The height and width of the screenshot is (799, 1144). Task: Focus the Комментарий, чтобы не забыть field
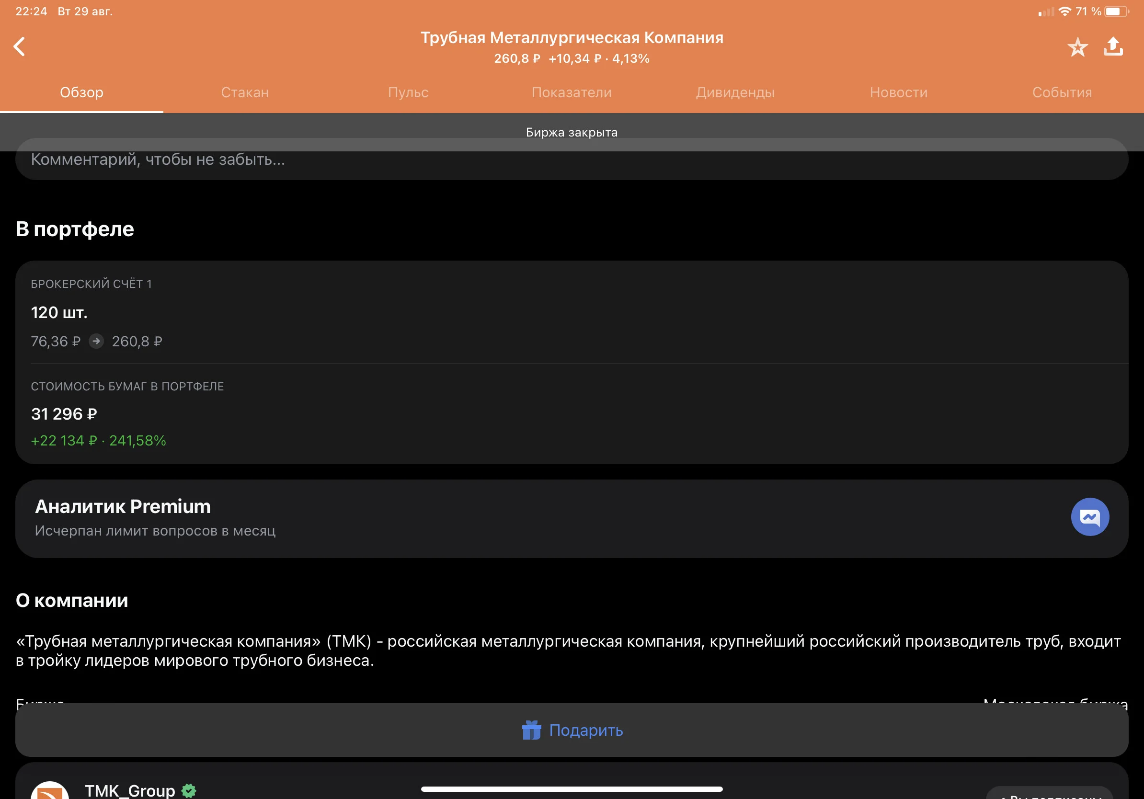pyautogui.click(x=572, y=160)
